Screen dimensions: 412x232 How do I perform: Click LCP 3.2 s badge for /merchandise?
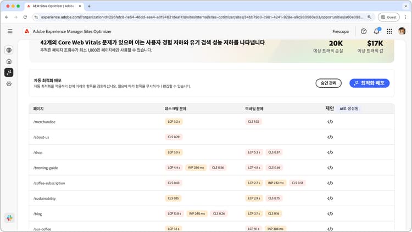[x=174, y=122]
